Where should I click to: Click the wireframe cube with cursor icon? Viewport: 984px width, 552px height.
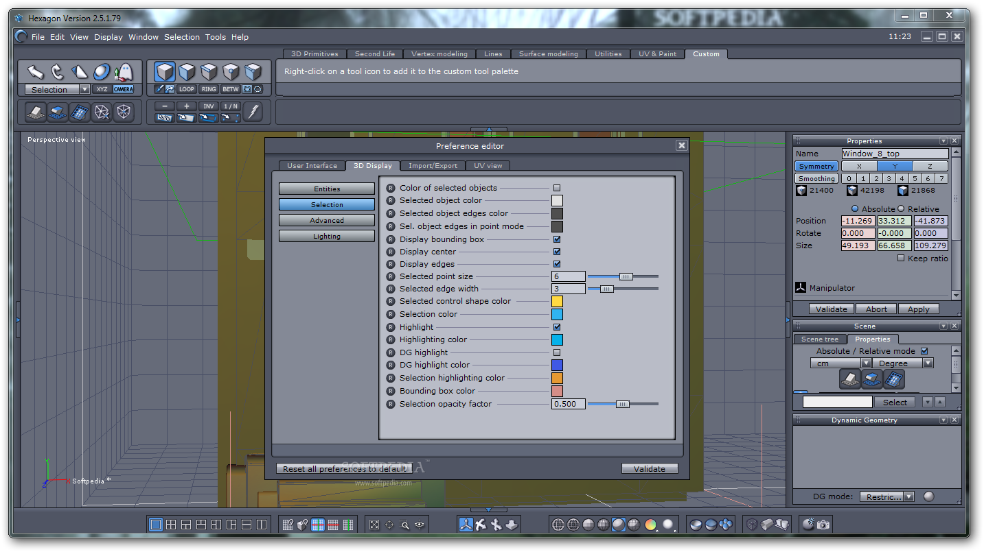point(102,112)
